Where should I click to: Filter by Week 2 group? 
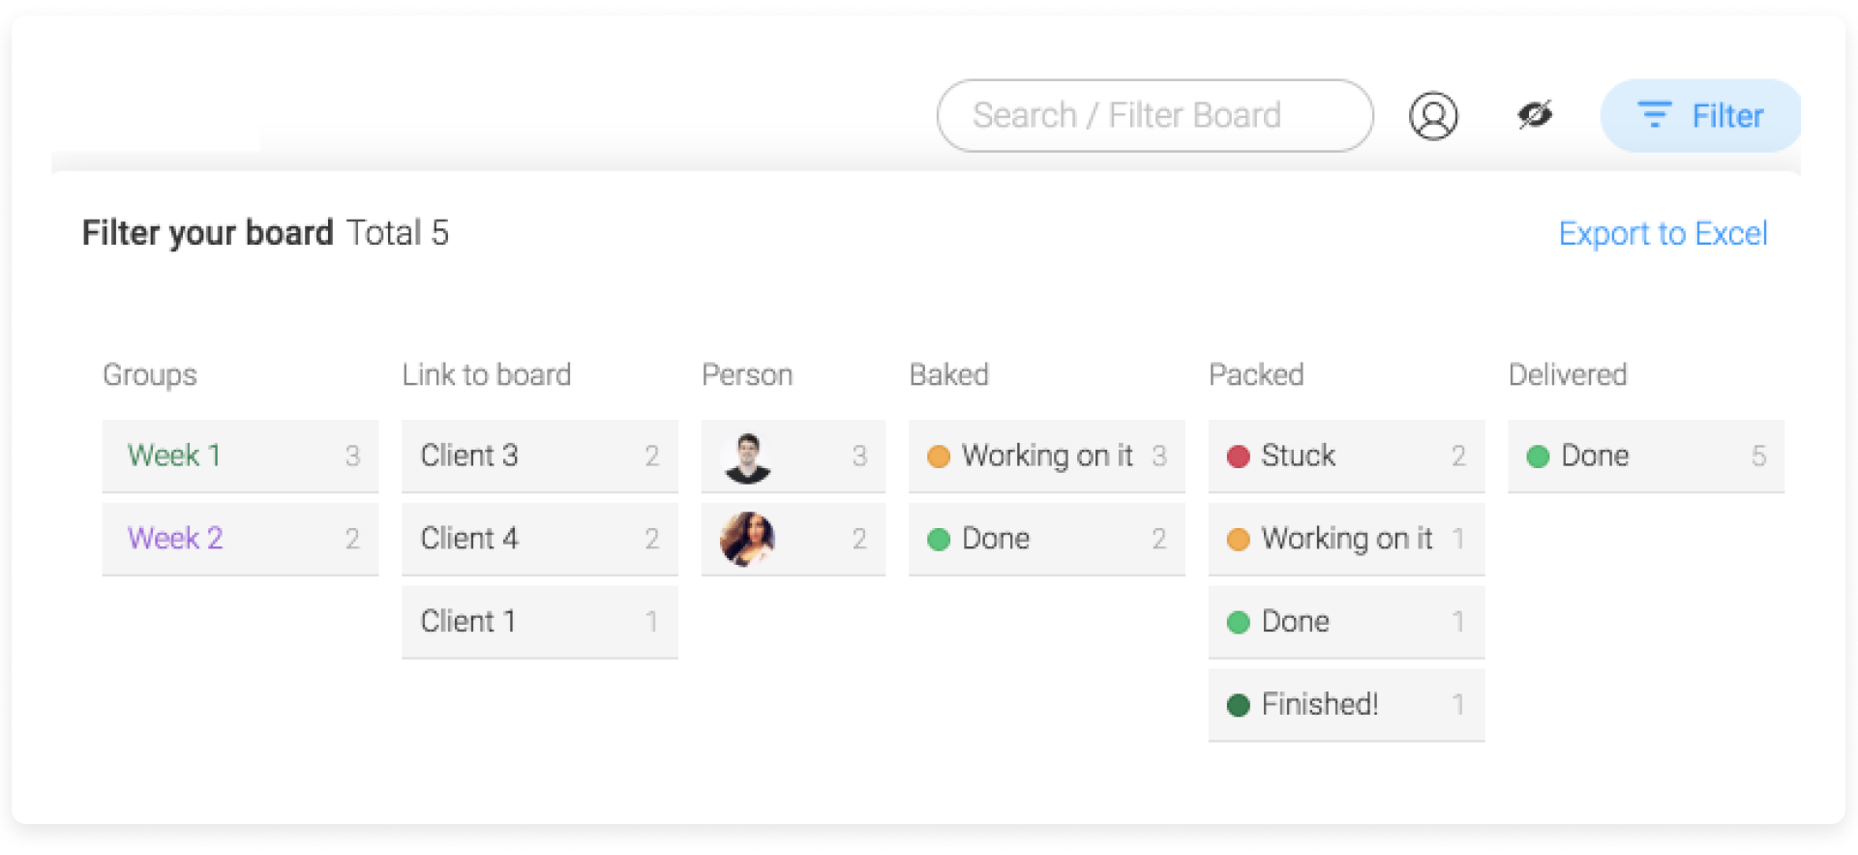pyautogui.click(x=240, y=539)
